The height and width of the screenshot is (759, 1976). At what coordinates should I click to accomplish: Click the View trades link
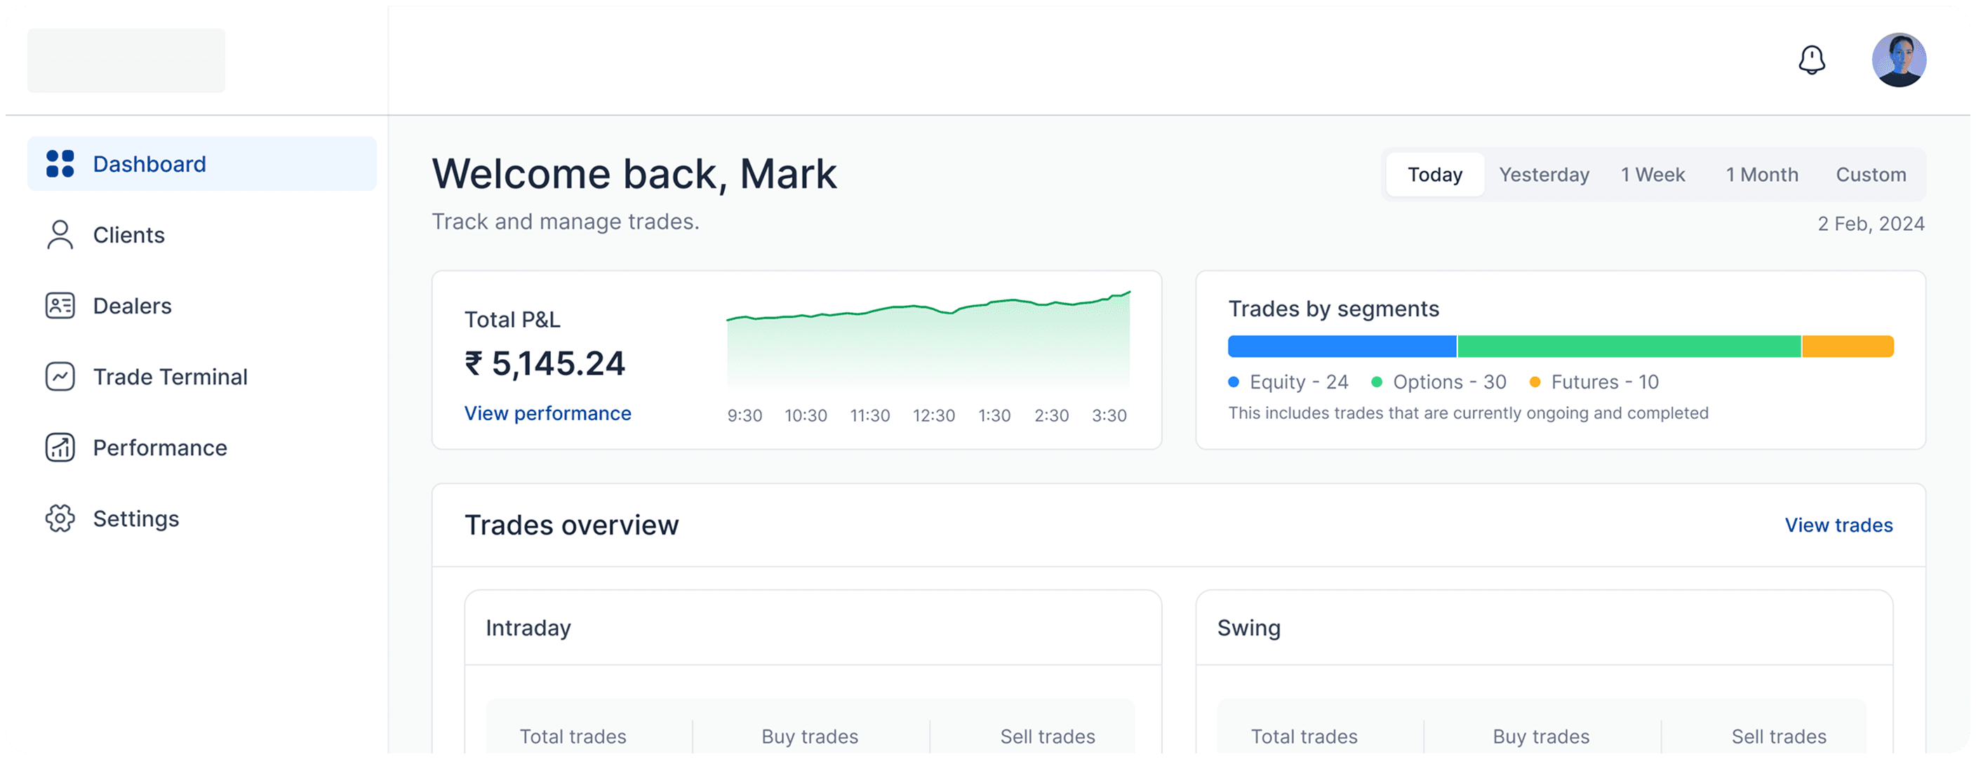[1838, 525]
